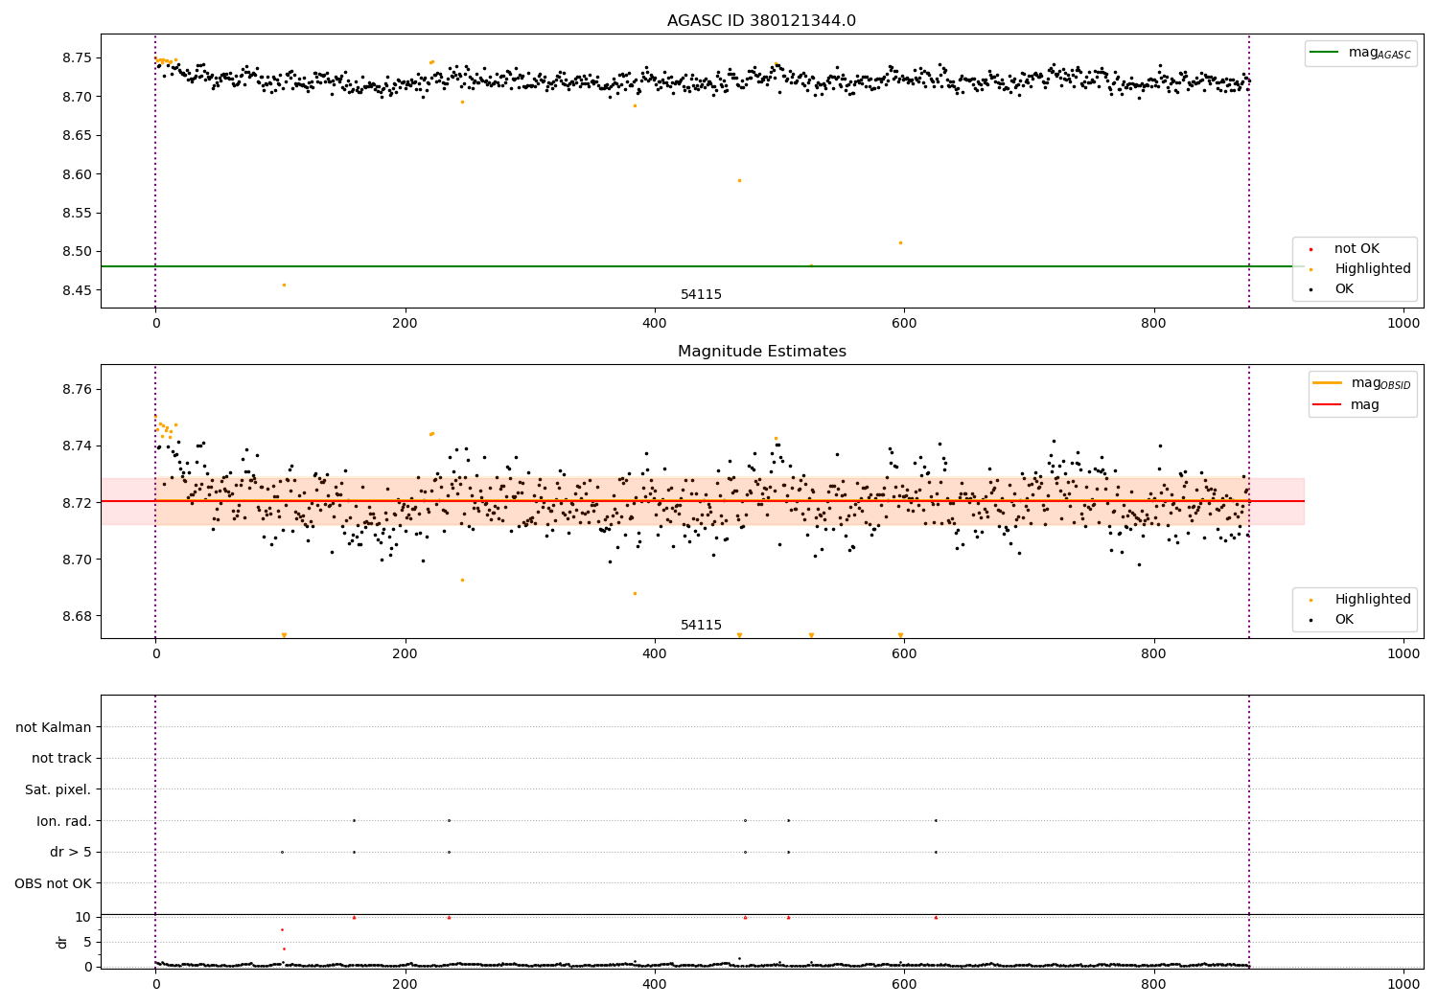Click the "Magnitude Estimates" subplot title

point(761,352)
